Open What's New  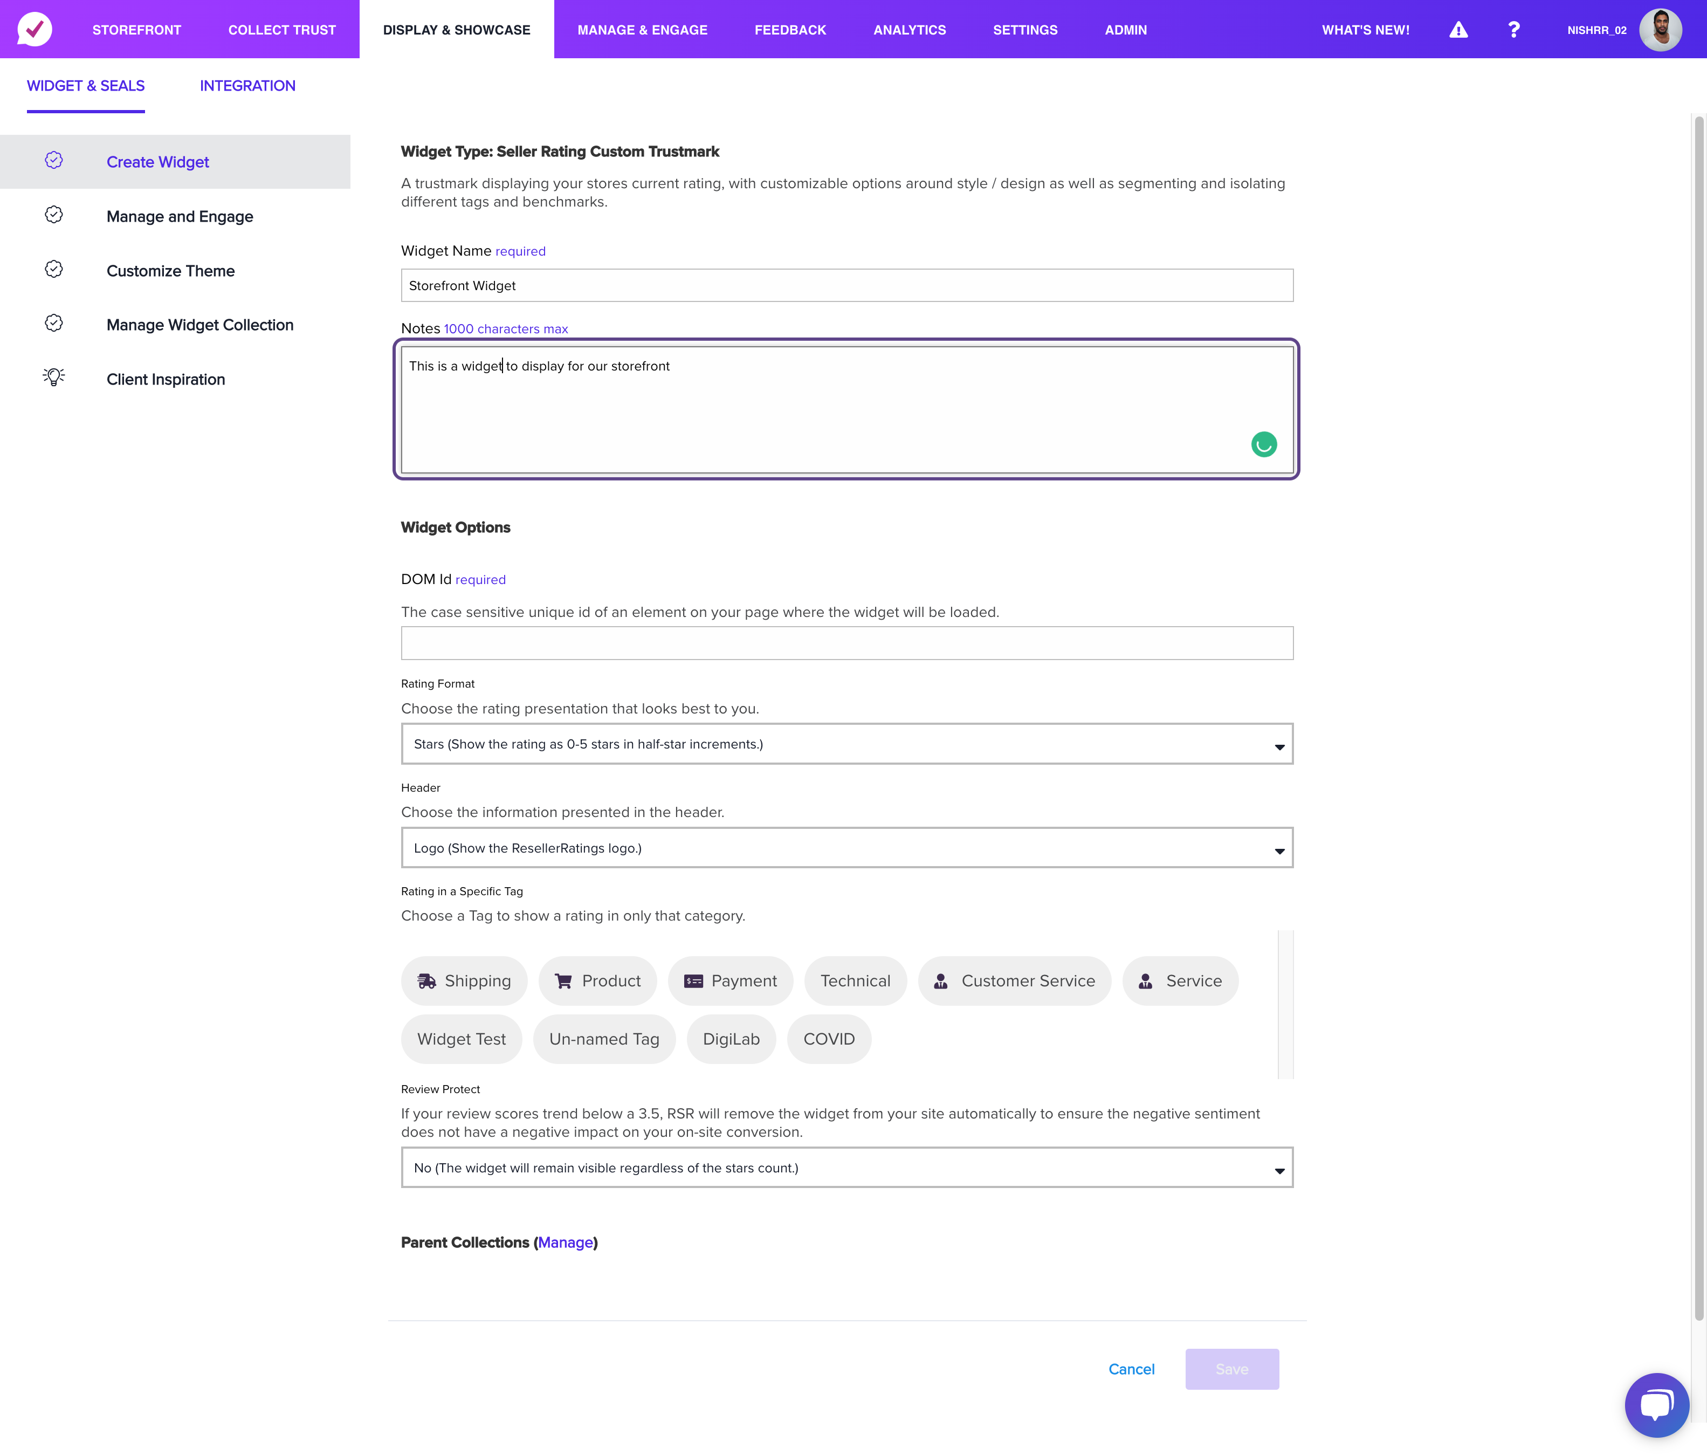click(1365, 30)
